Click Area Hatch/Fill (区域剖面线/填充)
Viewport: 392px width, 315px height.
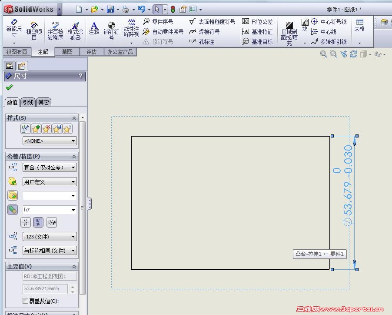coord(289,34)
